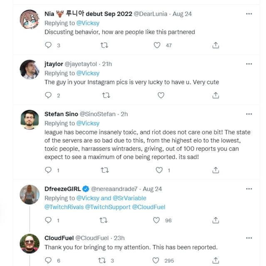This screenshot has height=266, width=266.
Task: Share Stefan Sino's tweet
Action: click(x=216, y=170)
